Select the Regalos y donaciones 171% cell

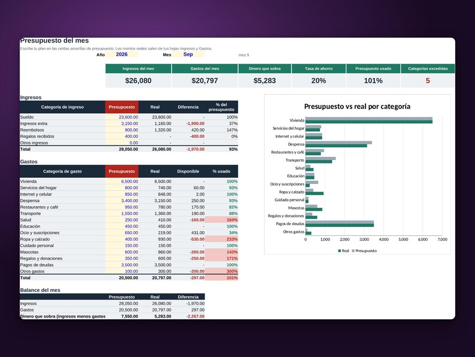pyautogui.click(x=221, y=258)
